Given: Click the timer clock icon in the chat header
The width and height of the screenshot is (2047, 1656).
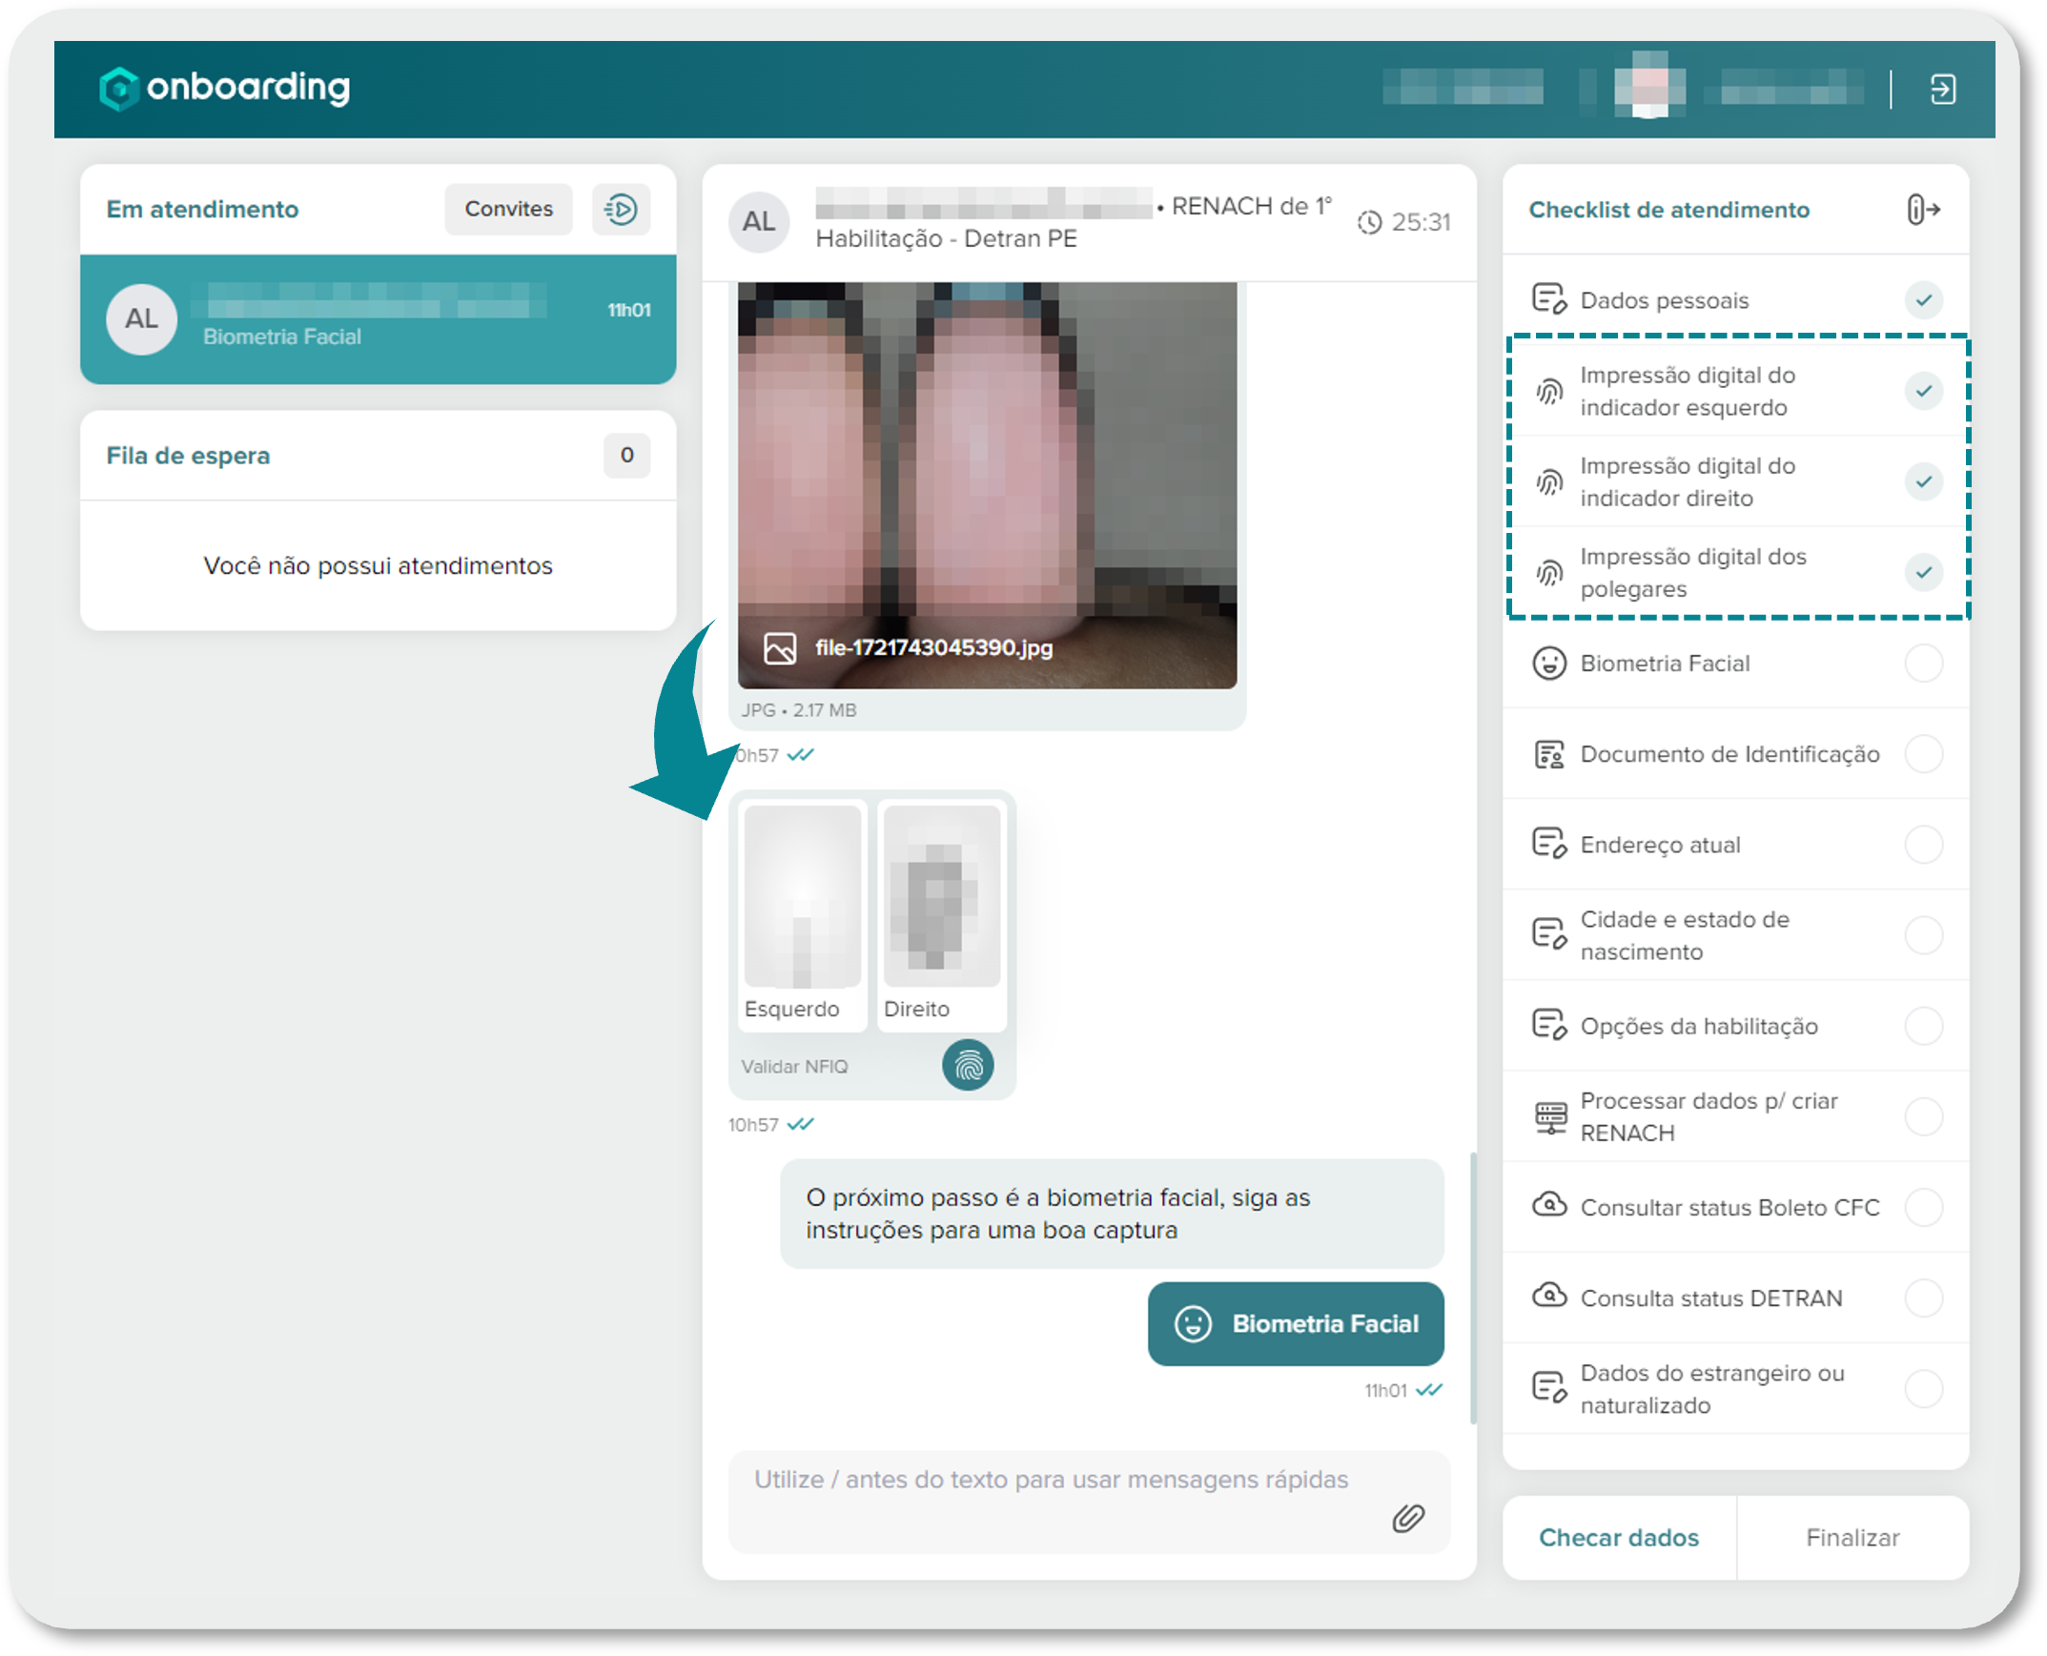Looking at the screenshot, I should coord(1369,222).
